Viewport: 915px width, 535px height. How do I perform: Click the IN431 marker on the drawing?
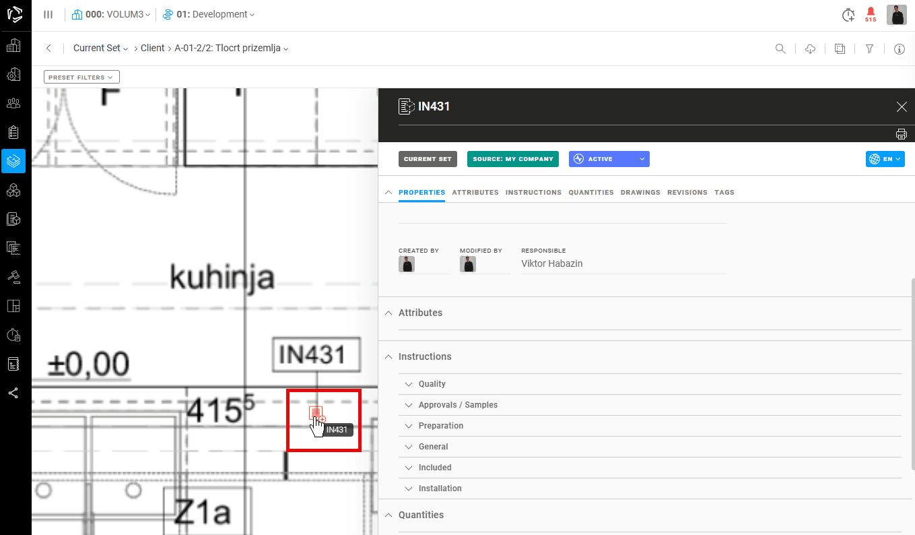(x=315, y=412)
